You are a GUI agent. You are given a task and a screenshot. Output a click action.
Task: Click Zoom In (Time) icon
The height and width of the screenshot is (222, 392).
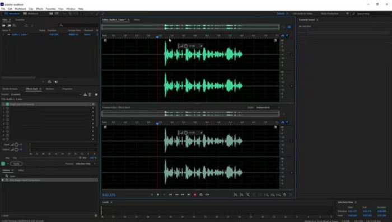coord(248,195)
